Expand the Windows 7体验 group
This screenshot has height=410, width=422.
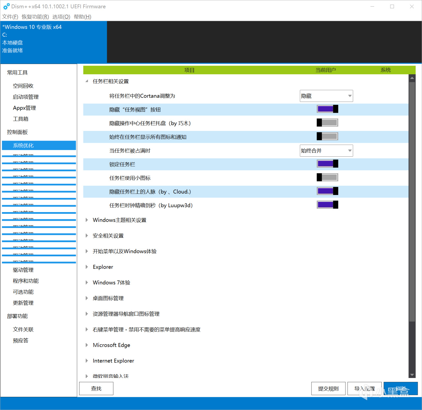[87, 282]
